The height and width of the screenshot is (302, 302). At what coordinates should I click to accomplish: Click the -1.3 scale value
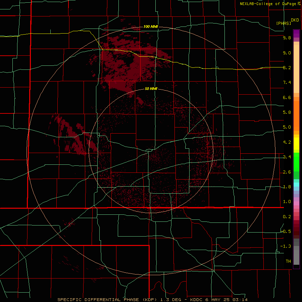click(x=286, y=246)
